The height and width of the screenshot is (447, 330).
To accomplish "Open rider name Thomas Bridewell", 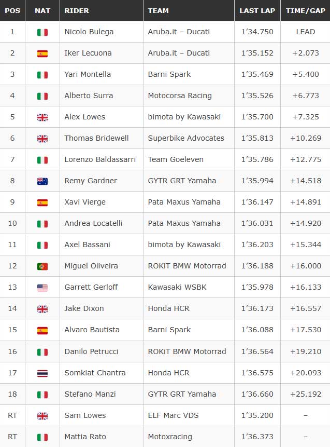I will click(96, 138).
